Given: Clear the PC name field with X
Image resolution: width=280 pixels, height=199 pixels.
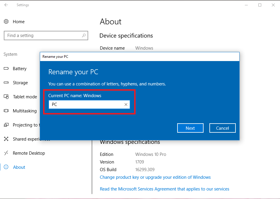Looking at the screenshot, I should click(126, 104).
